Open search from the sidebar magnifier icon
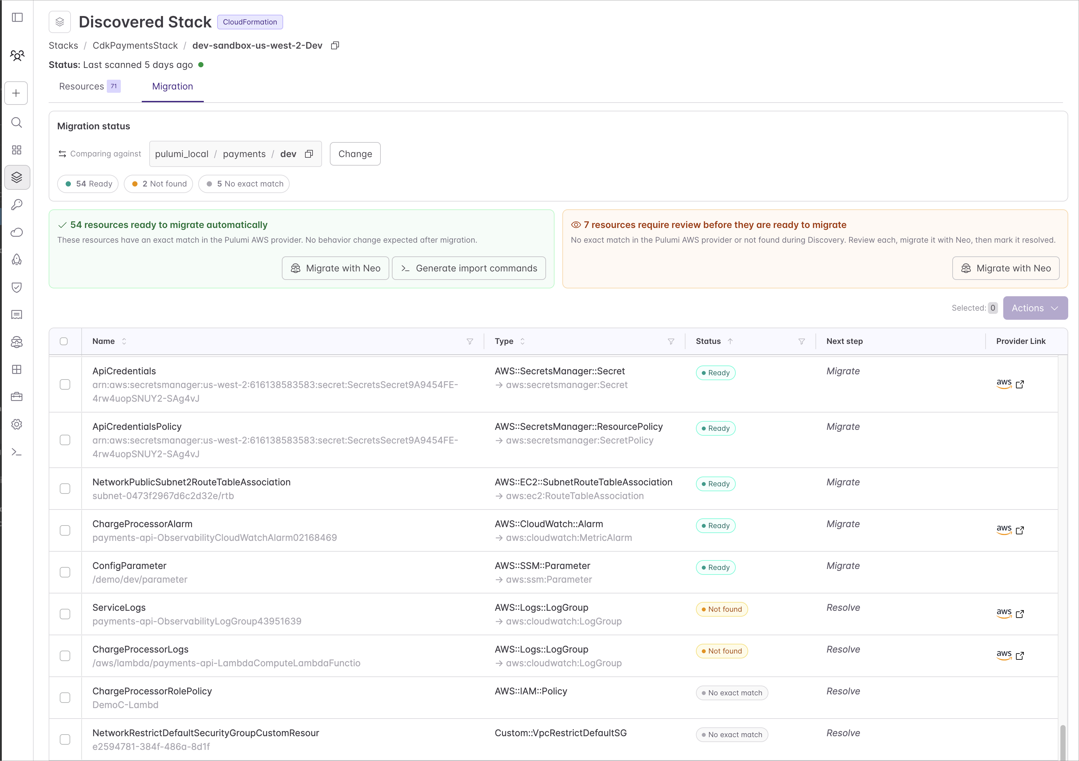Image resolution: width=1079 pixels, height=761 pixels. point(16,123)
